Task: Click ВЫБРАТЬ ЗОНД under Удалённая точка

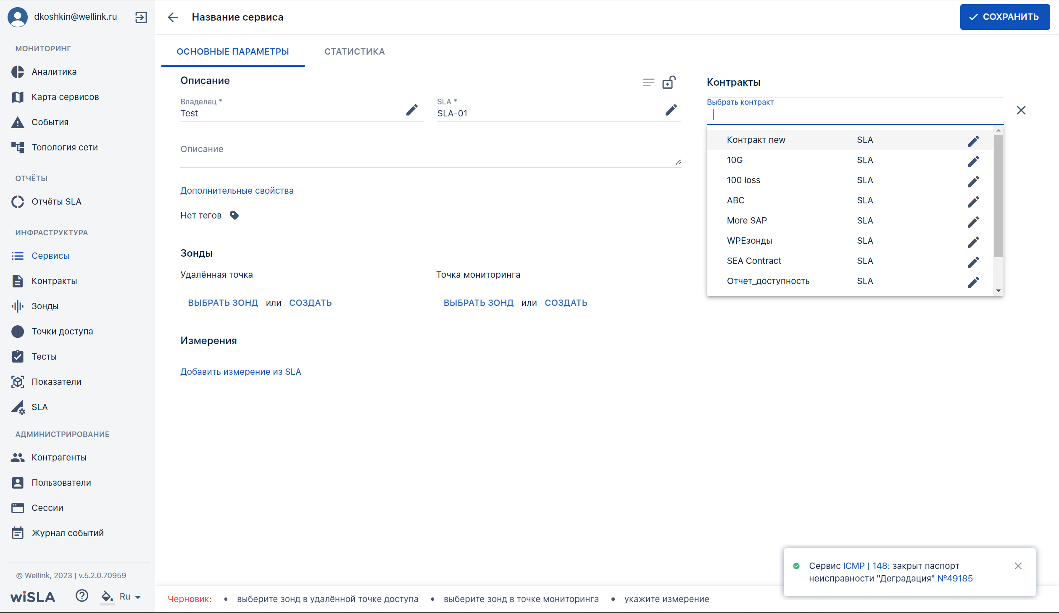Action: coord(223,303)
